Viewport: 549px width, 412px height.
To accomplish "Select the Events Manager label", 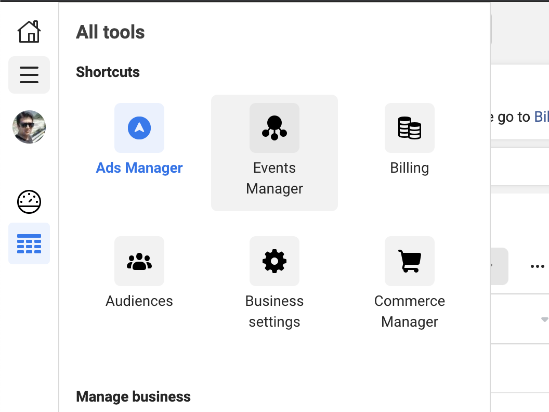I will click(x=274, y=178).
